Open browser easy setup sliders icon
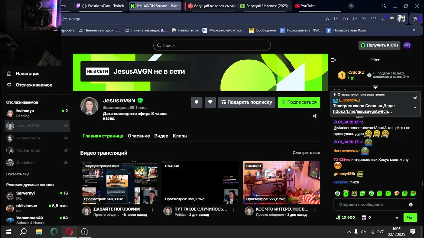Viewport: 424px width, 238px height. pyautogui.click(x=392, y=19)
